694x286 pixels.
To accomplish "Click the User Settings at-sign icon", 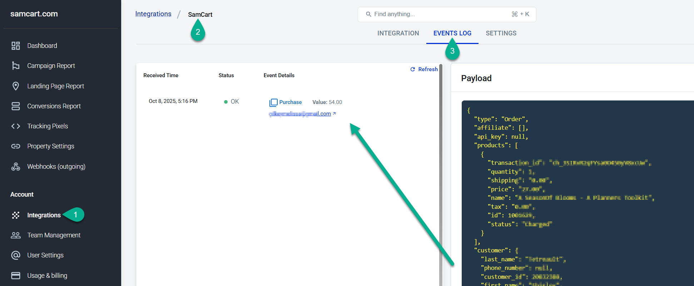I will point(16,255).
